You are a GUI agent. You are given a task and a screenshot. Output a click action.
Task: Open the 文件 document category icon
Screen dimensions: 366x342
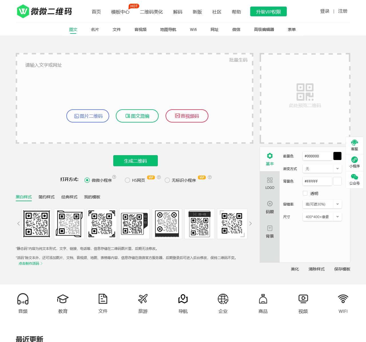103,299
